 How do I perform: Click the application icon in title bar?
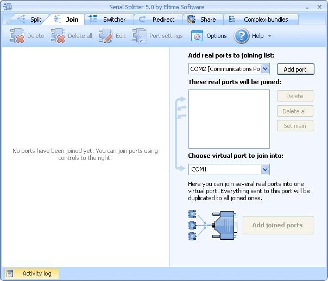[8, 7]
